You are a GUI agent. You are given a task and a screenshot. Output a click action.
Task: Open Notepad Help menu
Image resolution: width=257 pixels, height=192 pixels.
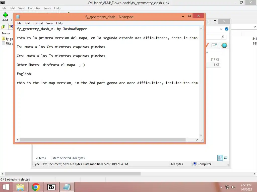point(59,23)
